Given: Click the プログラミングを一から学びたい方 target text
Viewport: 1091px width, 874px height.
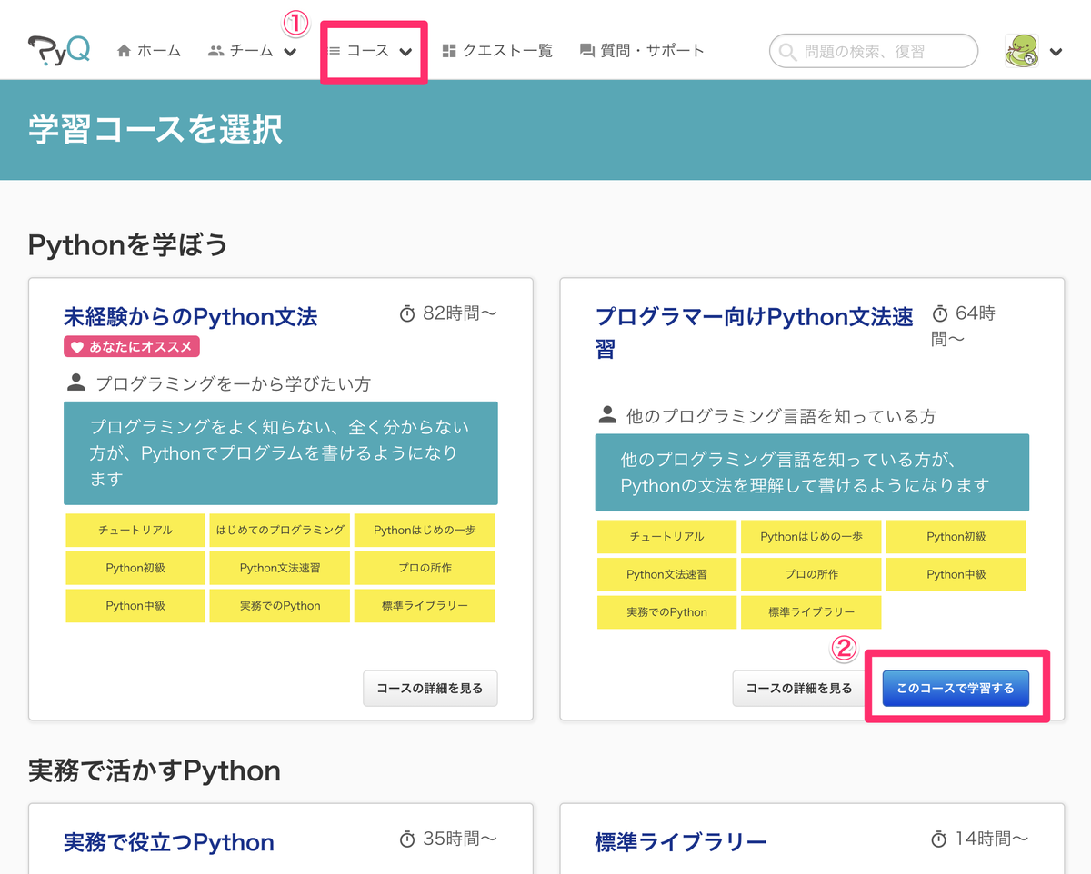Looking at the screenshot, I should (x=233, y=384).
